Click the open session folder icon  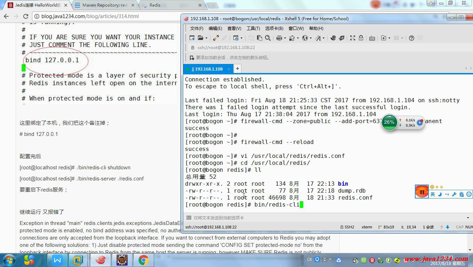pos(200,38)
